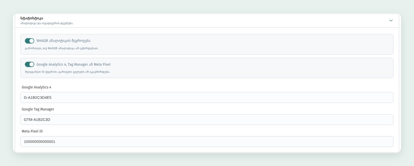Collapse the სტატისტიკა section with the chevron
Viewport: 414px width, 166px height.
[x=391, y=20]
